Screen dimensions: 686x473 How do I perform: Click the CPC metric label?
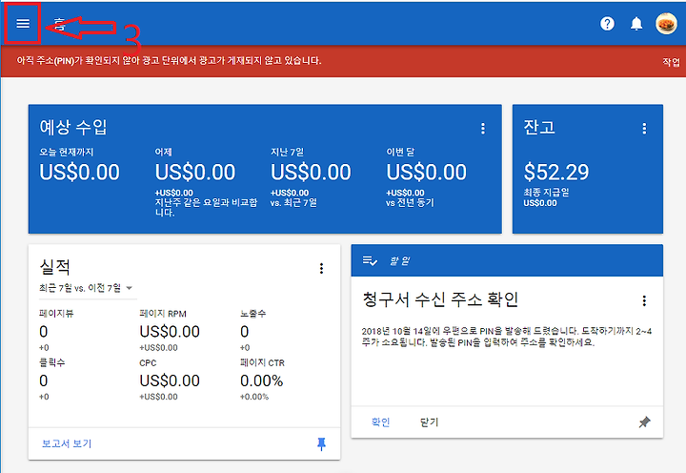[148, 363]
